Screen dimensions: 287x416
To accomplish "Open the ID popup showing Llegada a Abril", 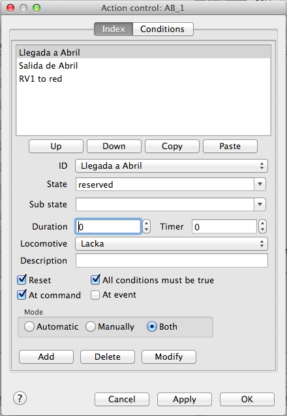I will (x=172, y=166).
